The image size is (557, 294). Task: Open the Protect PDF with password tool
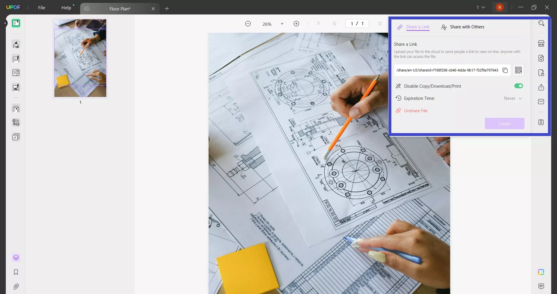541,73
